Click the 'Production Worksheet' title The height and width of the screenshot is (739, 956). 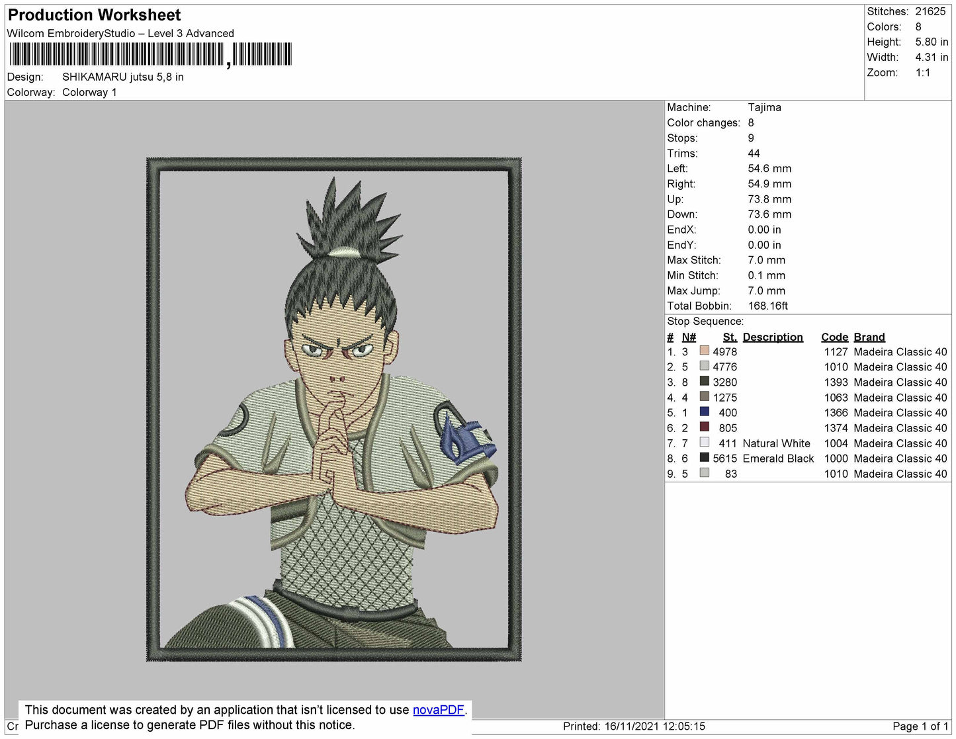pyautogui.click(x=94, y=15)
